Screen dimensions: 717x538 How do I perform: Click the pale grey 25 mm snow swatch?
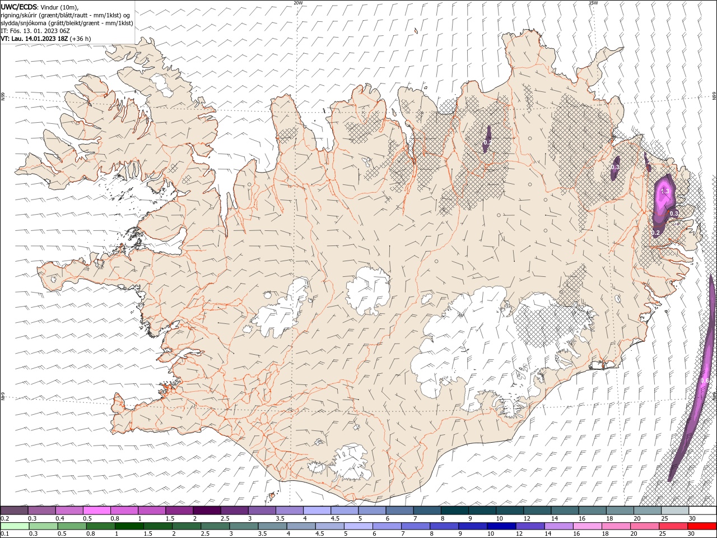pos(674,510)
